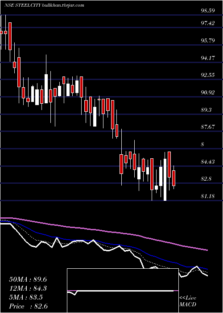
Task: Click the <<Live MACD label
Action: click(188, 301)
